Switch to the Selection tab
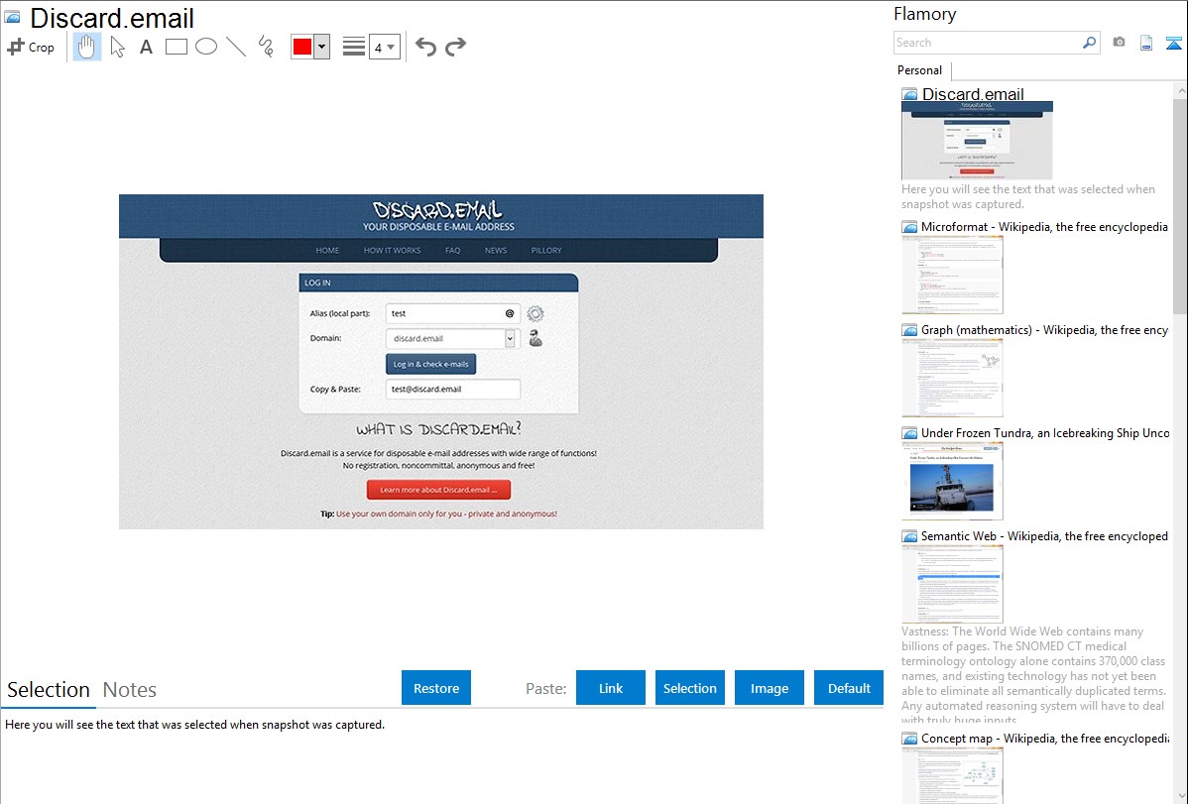 (x=49, y=690)
